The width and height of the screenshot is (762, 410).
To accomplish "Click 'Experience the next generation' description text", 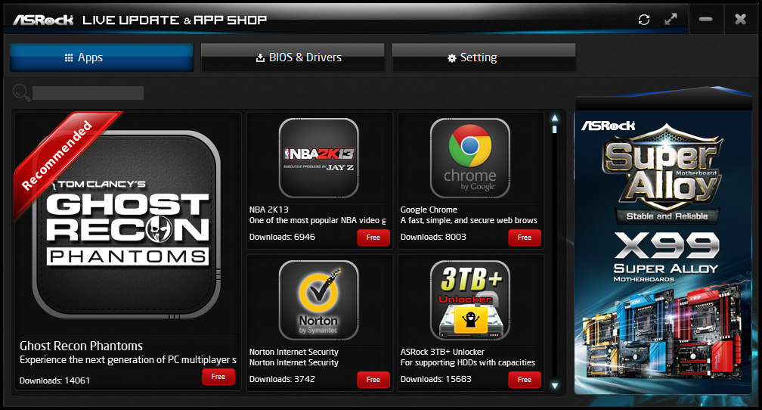I will (x=129, y=360).
